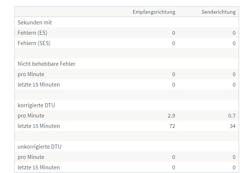Select the value 34 in the table

tap(232, 126)
